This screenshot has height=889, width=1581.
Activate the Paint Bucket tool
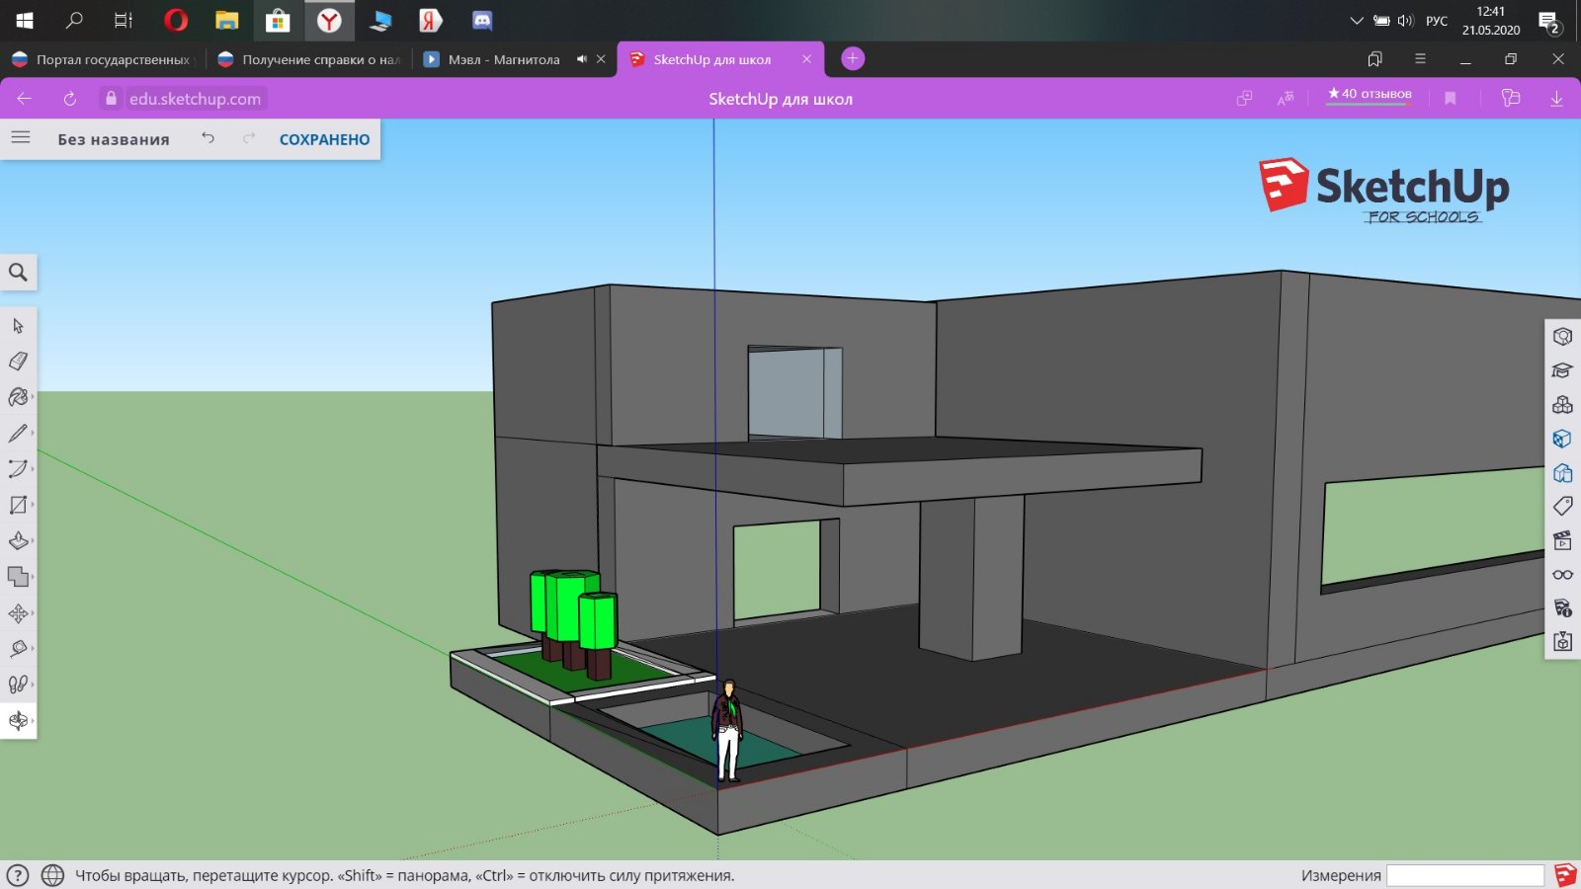(18, 397)
